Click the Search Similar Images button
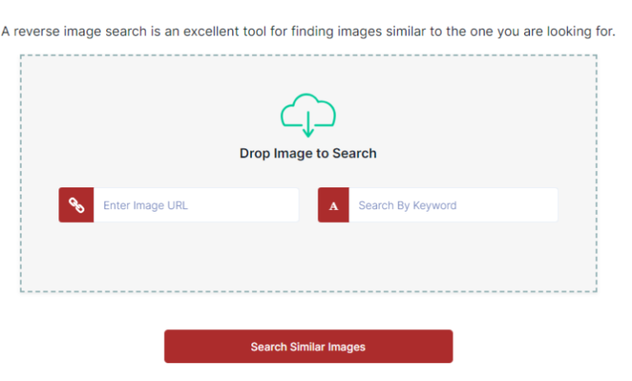Viewport: 632px width, 381px height. [309, 346]
